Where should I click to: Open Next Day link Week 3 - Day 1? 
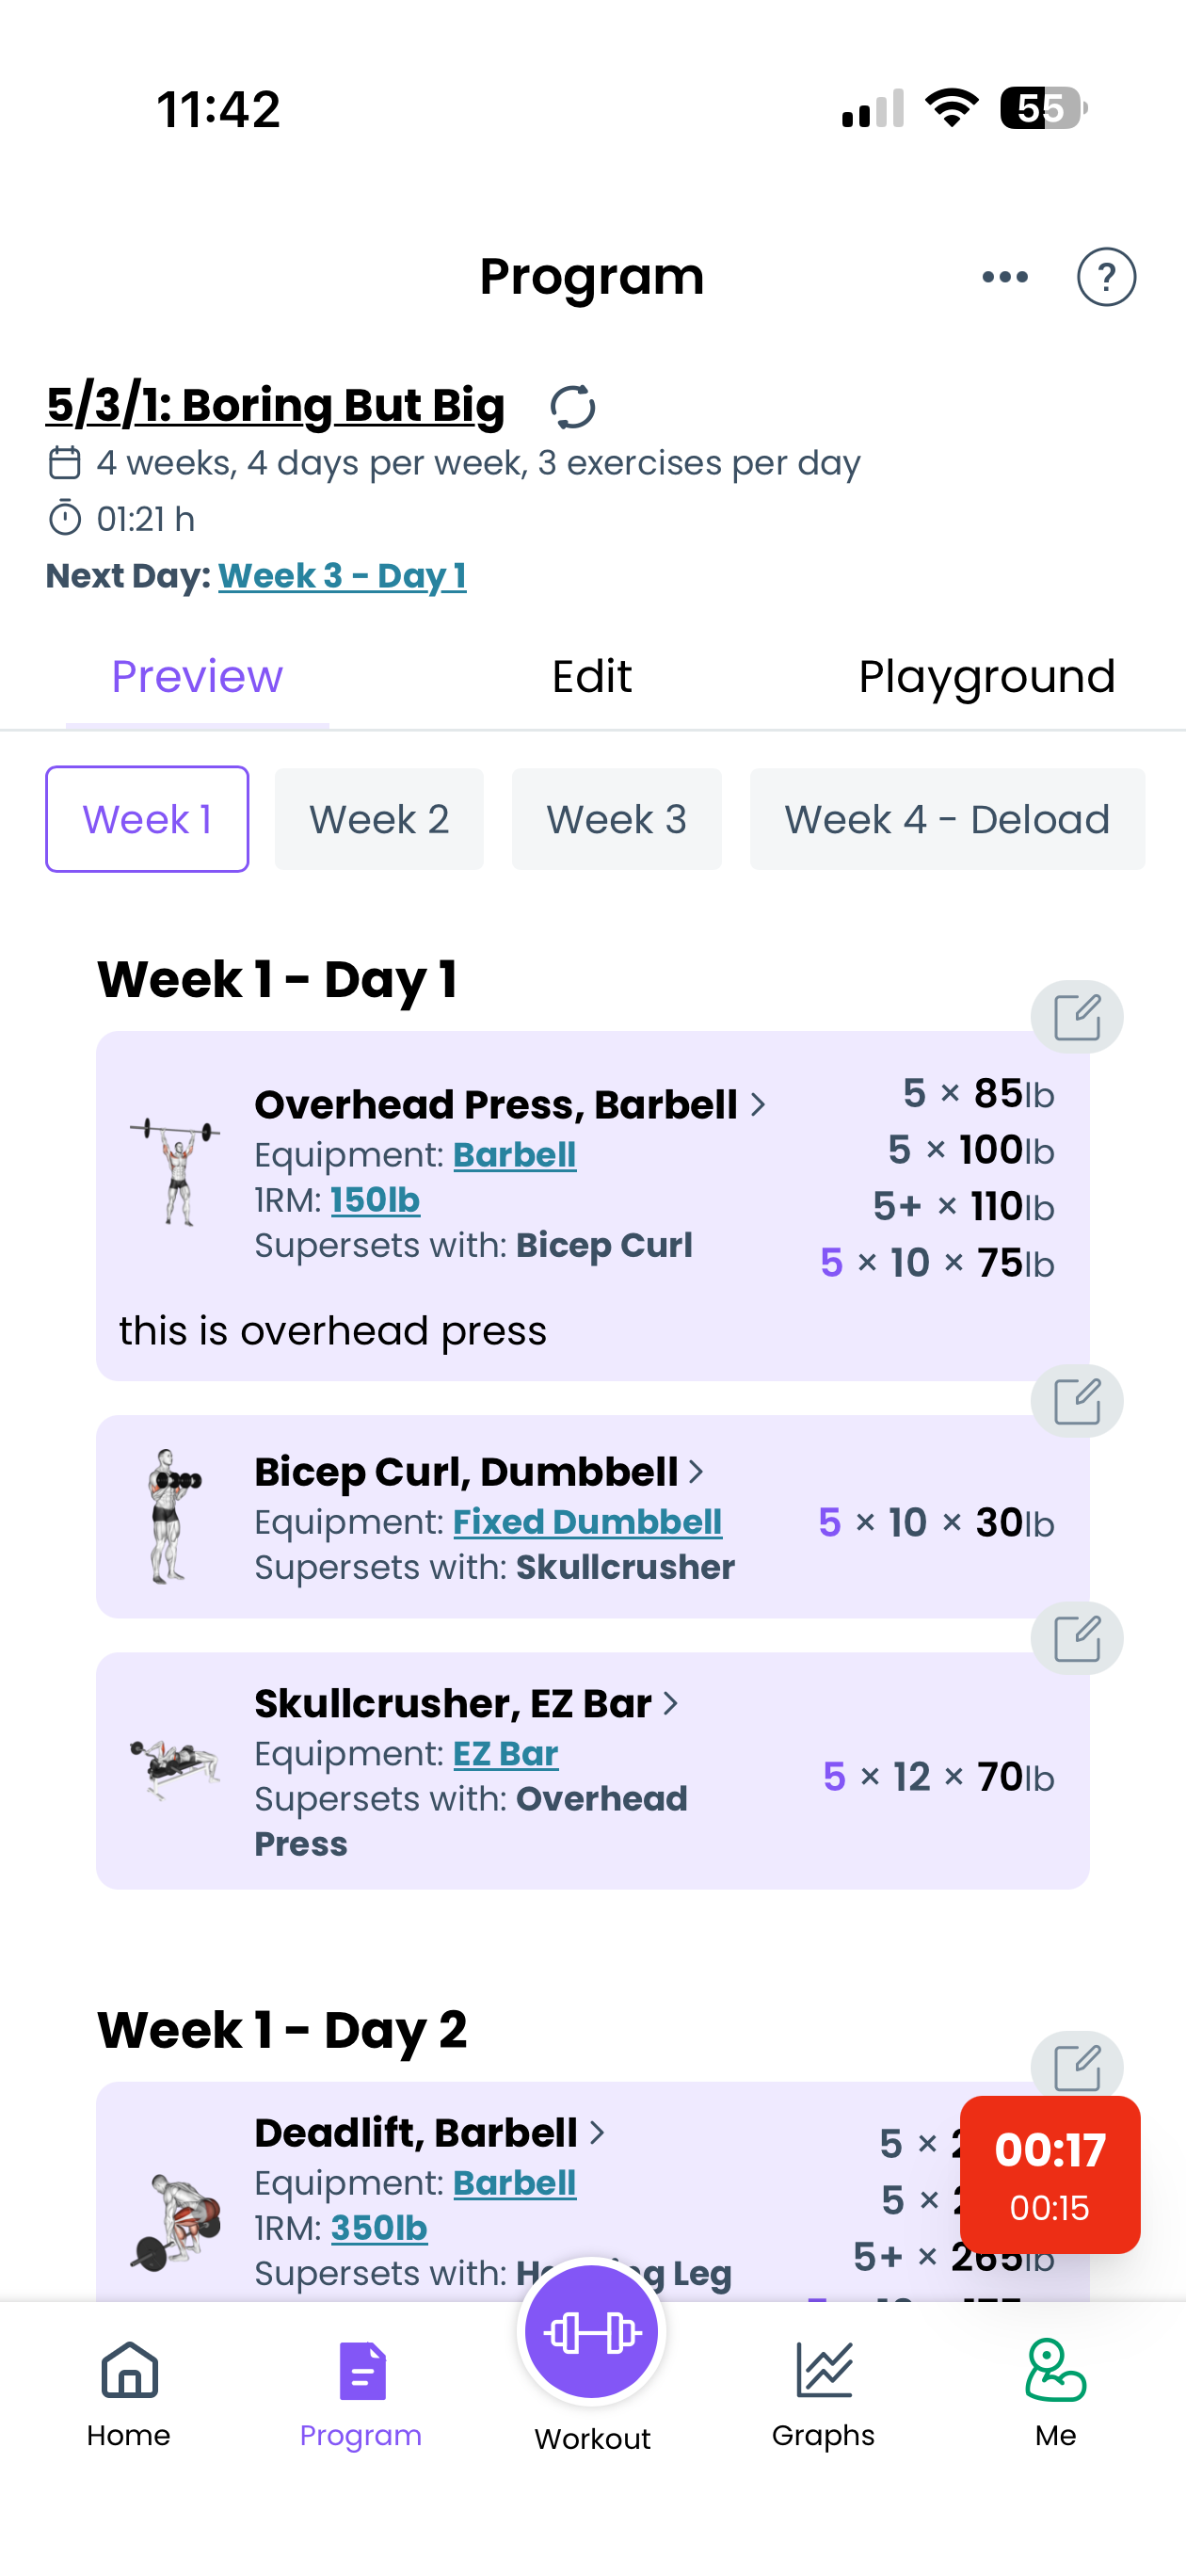click(x=342, y=576)
